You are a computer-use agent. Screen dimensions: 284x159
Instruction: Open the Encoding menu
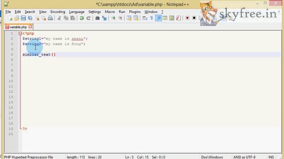tap(58, 12)
